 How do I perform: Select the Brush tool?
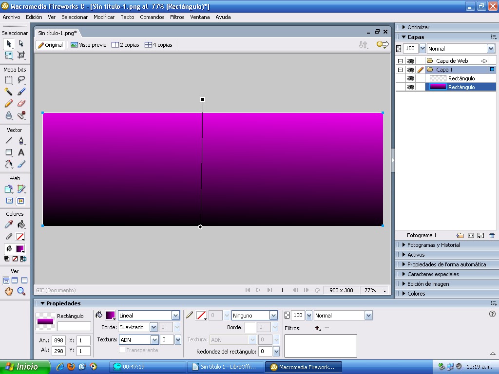[x=21, y=92]
